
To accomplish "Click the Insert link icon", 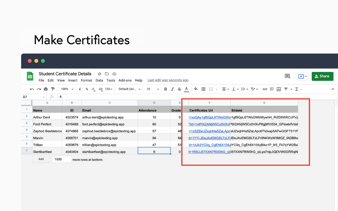I will tap(265, 89).
